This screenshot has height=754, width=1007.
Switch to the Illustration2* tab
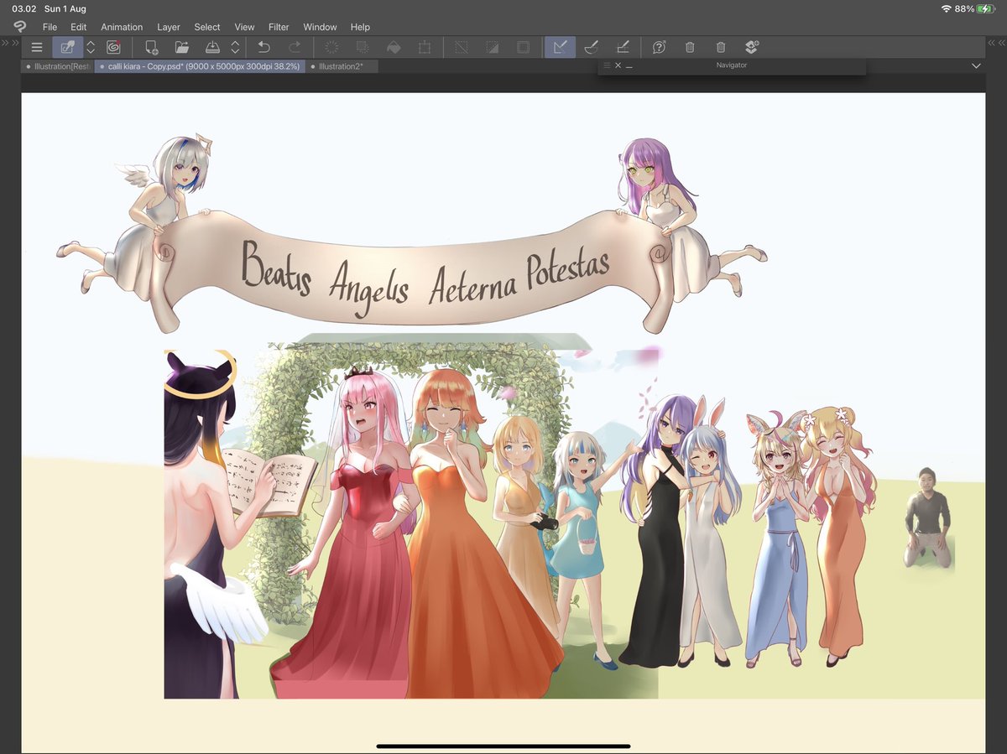[342, 66]
